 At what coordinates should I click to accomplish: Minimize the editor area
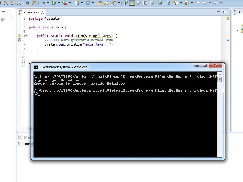coord(218,11)
